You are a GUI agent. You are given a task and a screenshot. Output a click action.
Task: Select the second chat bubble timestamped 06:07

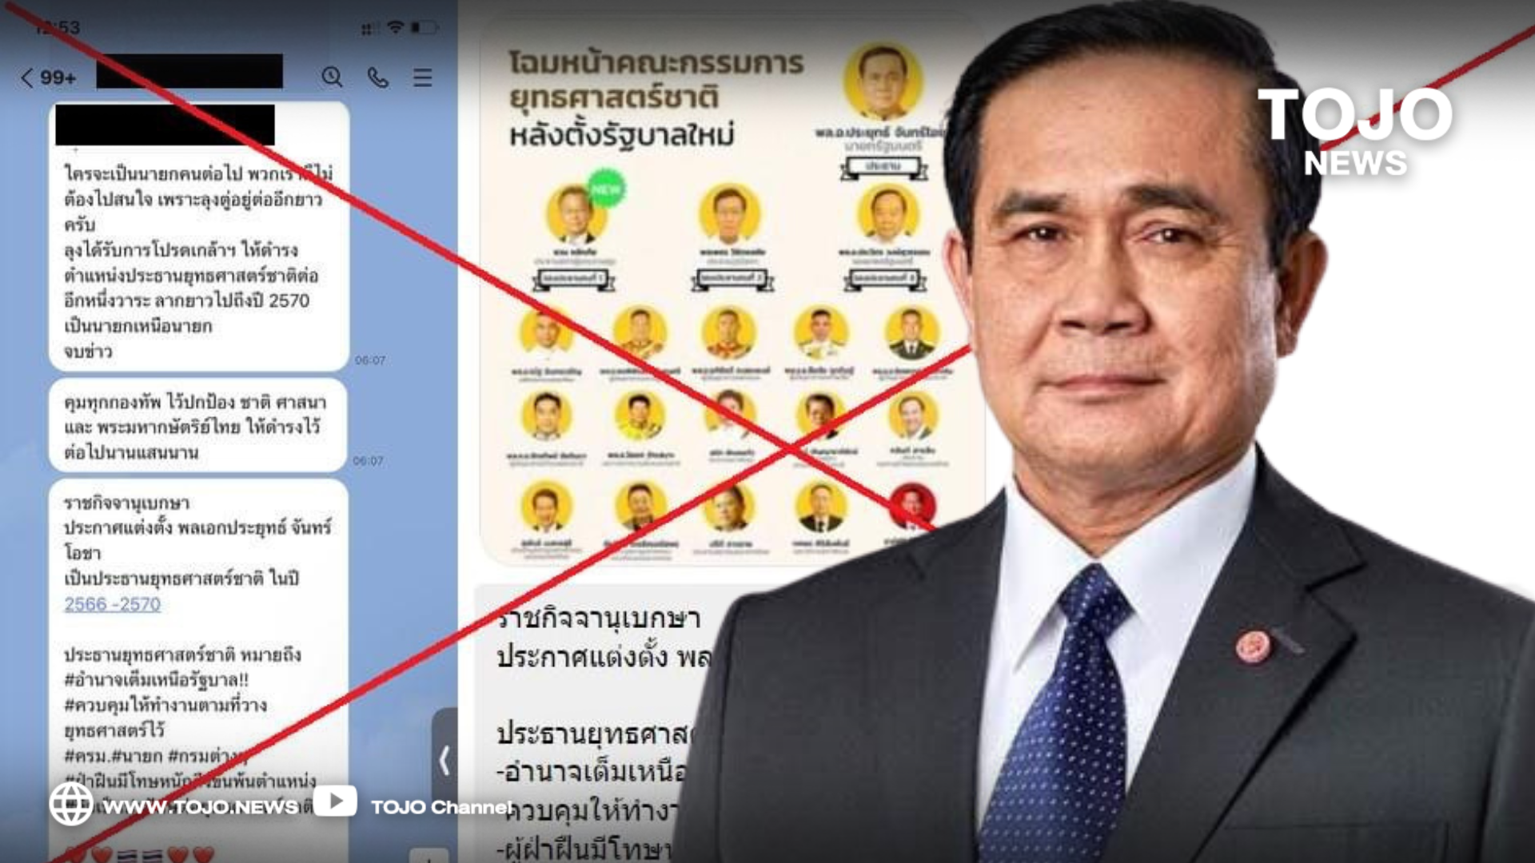(x=197, y=425)
